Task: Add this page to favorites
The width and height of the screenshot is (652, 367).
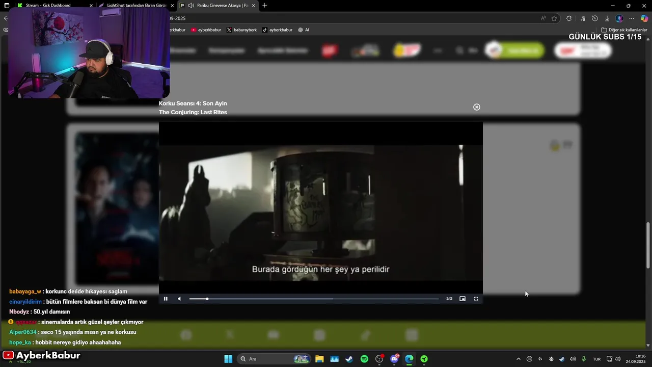Action: pos(554,18)
